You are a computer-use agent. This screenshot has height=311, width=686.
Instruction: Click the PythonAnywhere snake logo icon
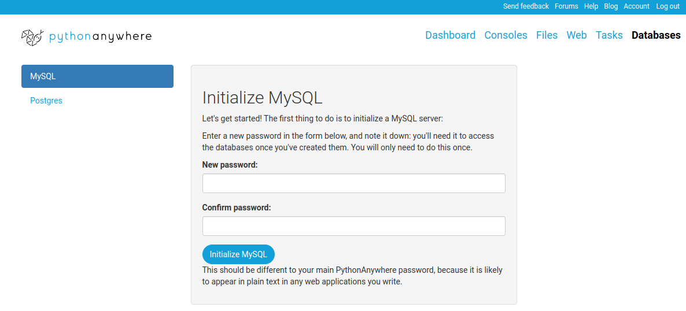32,37
